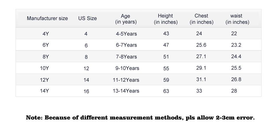This screenshot has width=278, height=137.
Task: Select the 4-5Years age cell
Action: click(126, 34)
